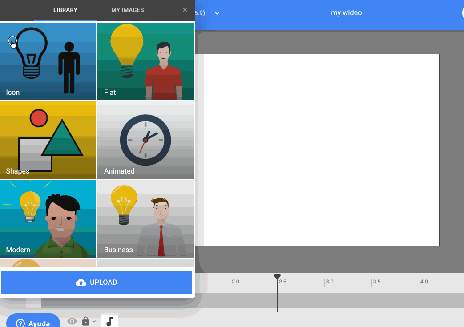The height and width of the screenshot is (327, 464).
Task: Click the timeline playhead marker
Action: click(277, 277)
